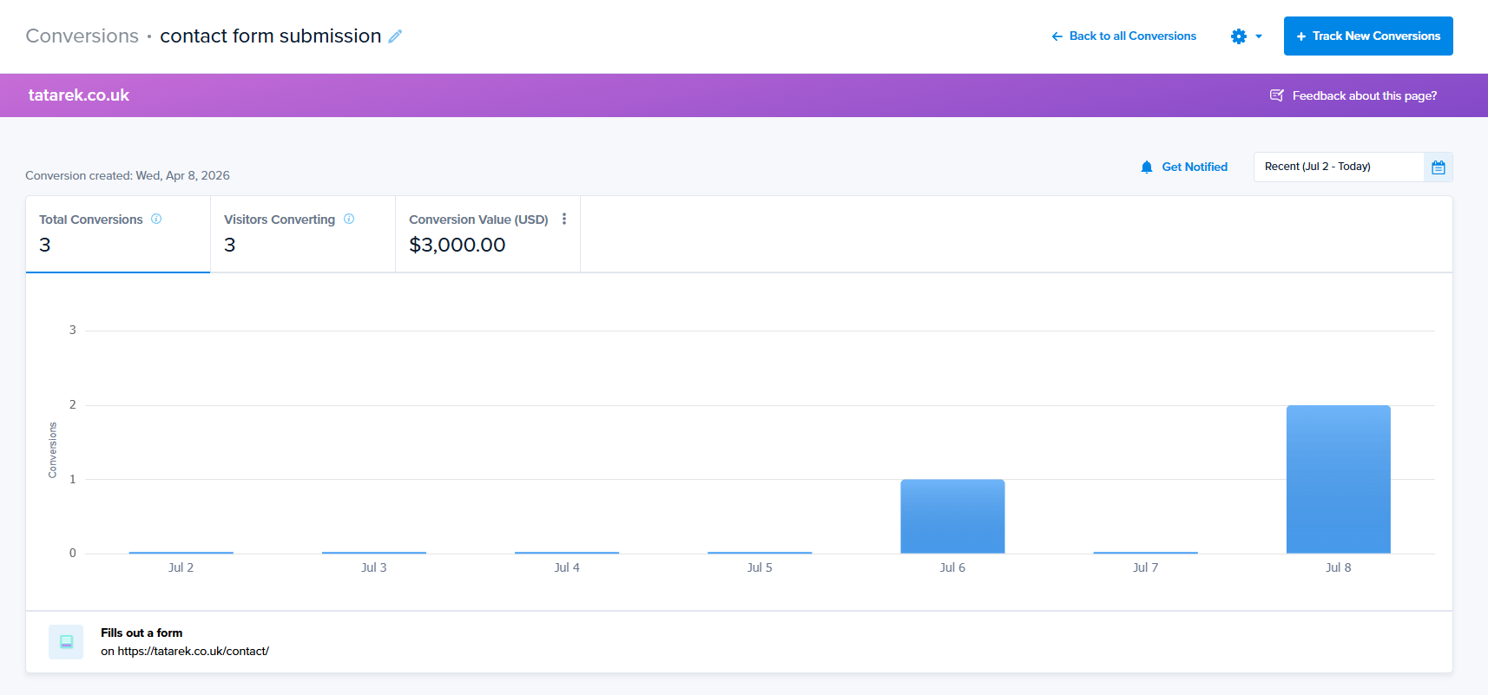
Task: Click the Get Notified link
Action: tap(1195, 167)
